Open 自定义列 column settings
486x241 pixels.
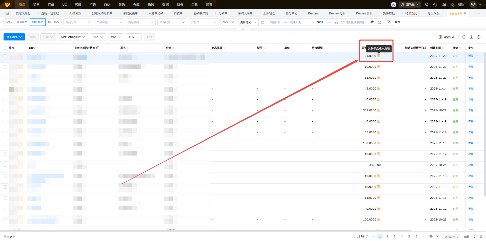[x=447, y=37]
